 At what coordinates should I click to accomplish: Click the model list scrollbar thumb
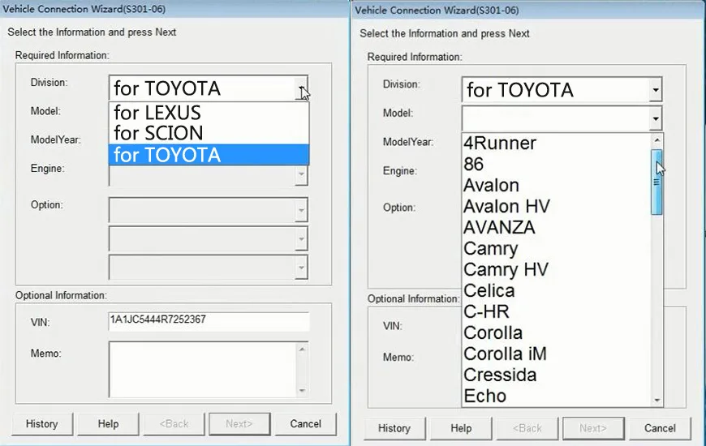(657, 182)
